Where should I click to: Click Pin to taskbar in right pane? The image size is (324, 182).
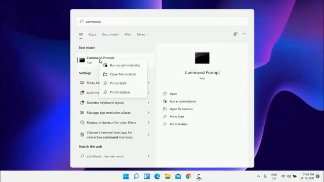(179, 124)
